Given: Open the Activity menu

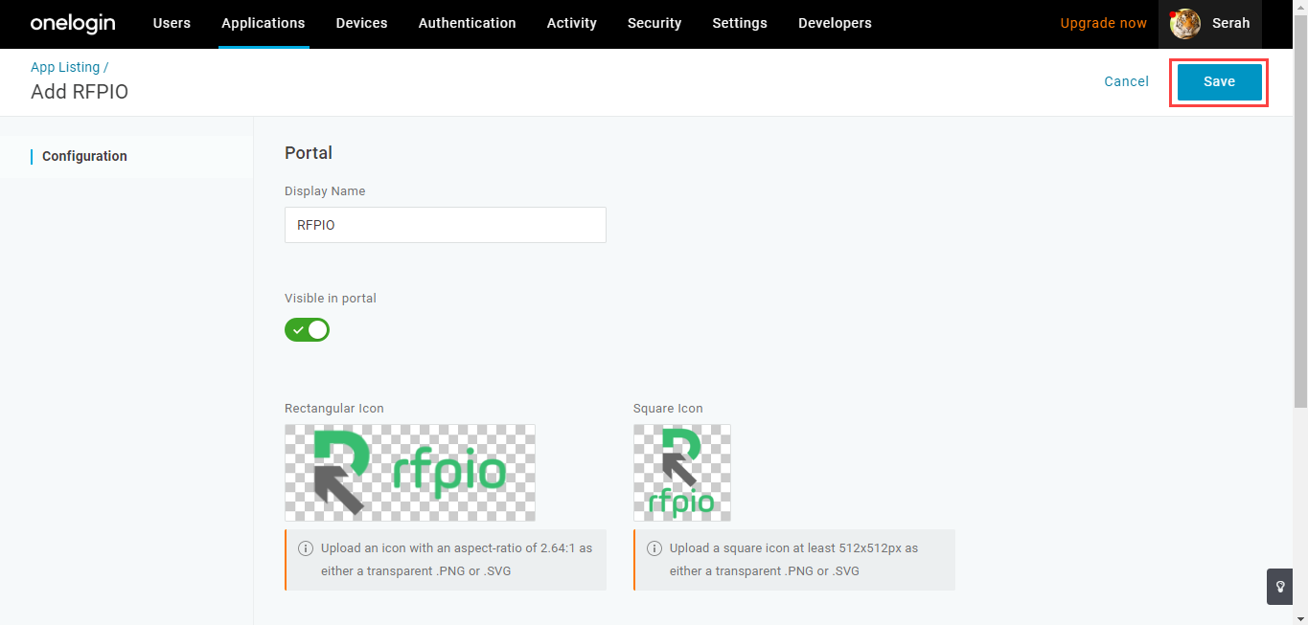Looking at the screenshot, I should coord(572,23).
